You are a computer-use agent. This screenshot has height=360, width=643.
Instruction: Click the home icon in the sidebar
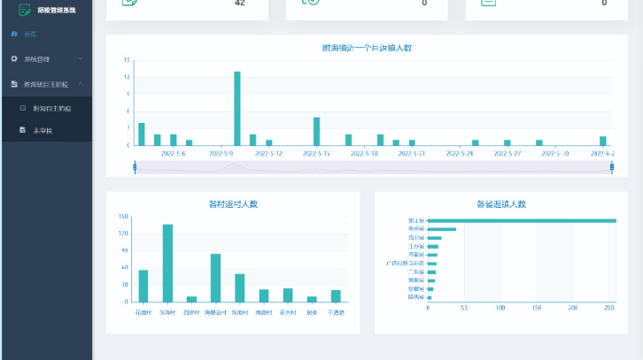[14, 34]
